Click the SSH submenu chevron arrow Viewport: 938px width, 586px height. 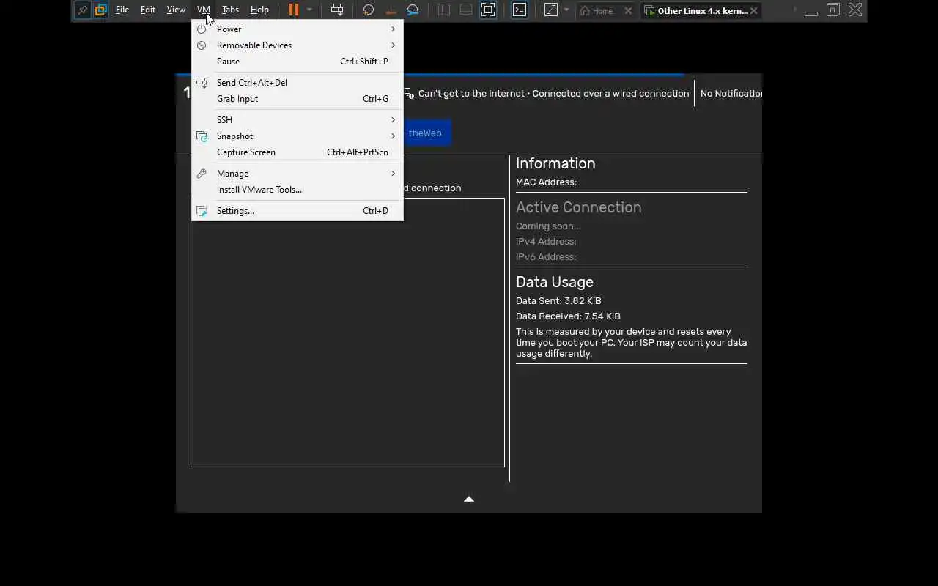[x=393, y=120]
